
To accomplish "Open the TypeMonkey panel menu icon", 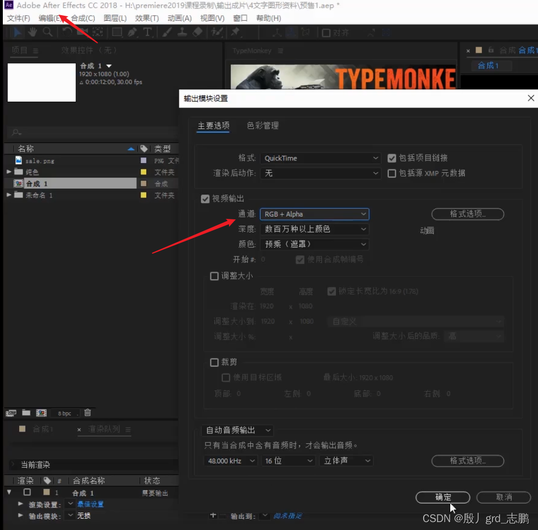I will point(281,51).
